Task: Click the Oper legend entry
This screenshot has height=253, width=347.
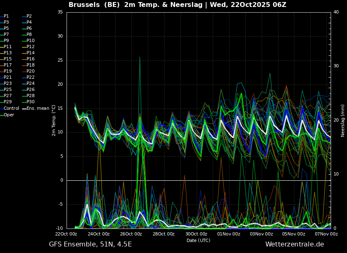Action: [x=9, y=115]
